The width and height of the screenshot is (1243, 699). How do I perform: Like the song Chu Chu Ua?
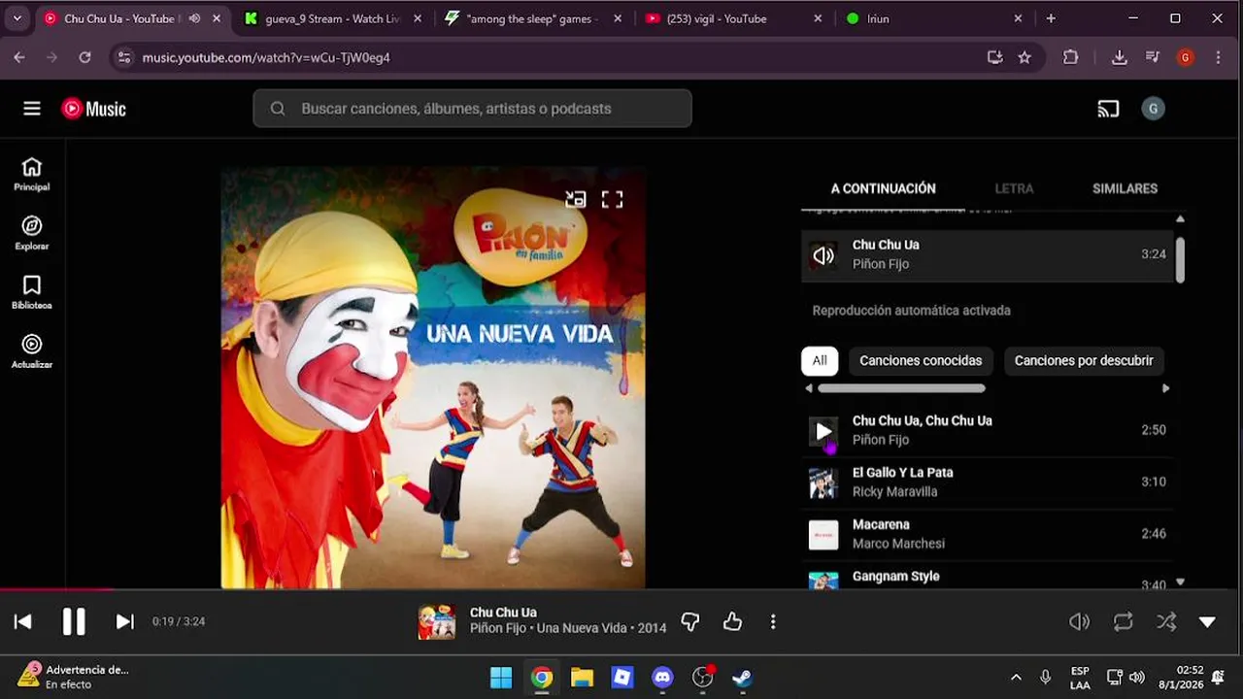coord(732,621)
